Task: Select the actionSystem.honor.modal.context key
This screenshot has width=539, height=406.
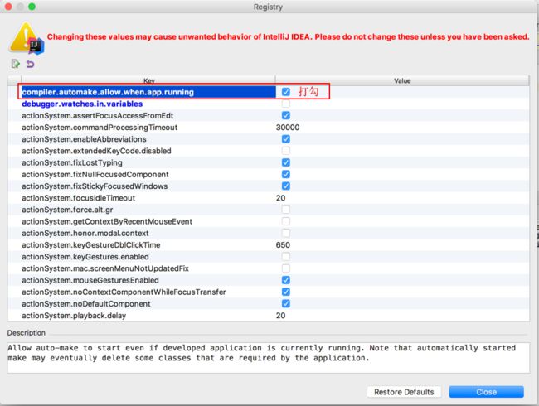Action: 85,233
